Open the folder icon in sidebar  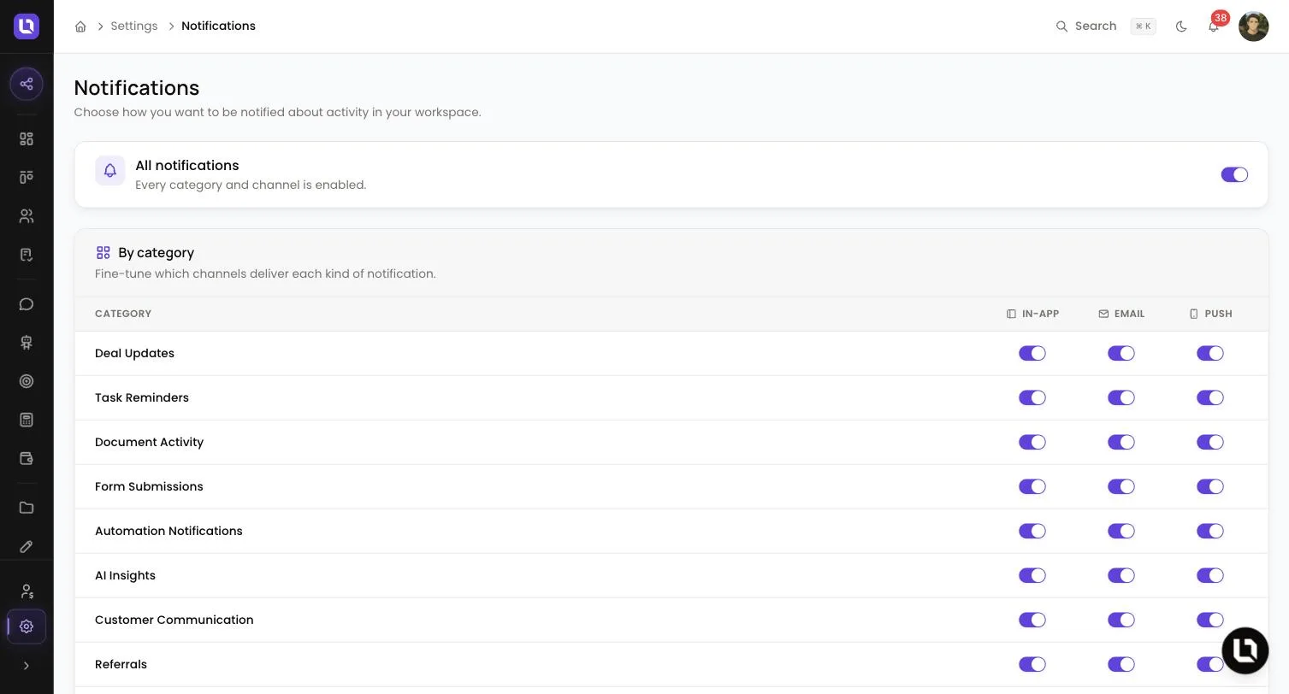click(x=27, y=508)
